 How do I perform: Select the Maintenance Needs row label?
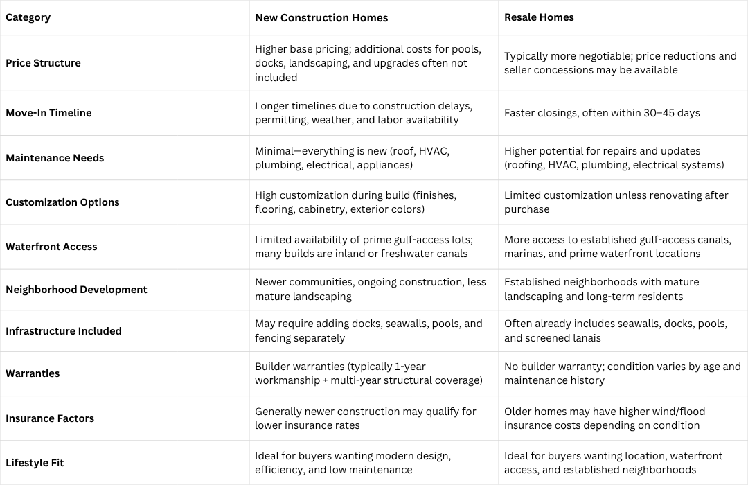pyautogui.click(x=55, y=158)
